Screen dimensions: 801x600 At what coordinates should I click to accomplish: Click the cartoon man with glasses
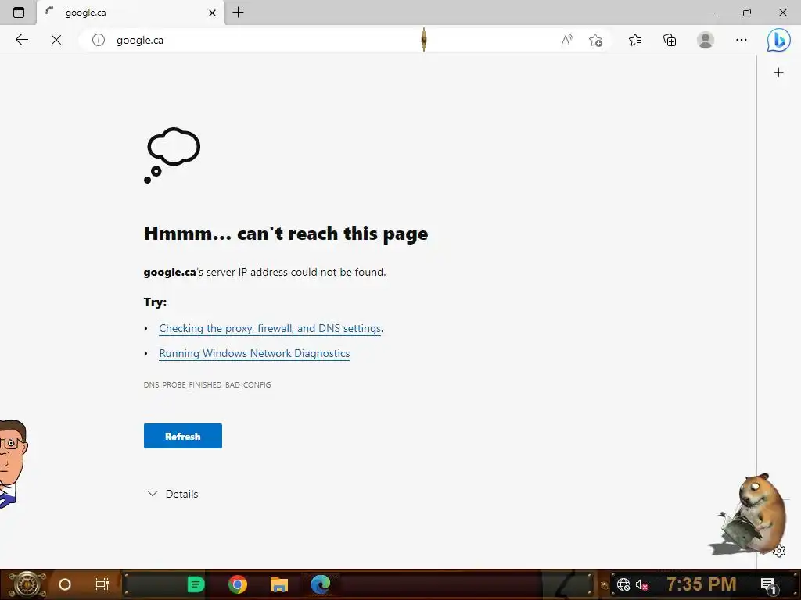click(13, 463)
